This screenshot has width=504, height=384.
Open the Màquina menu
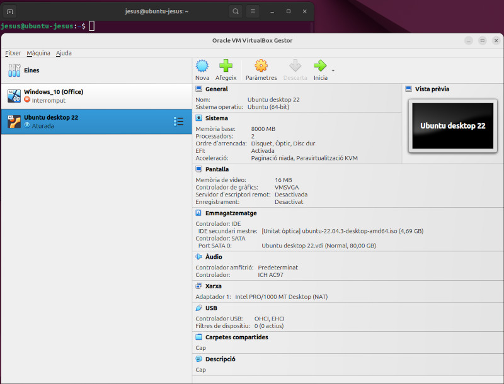(38, 53)
